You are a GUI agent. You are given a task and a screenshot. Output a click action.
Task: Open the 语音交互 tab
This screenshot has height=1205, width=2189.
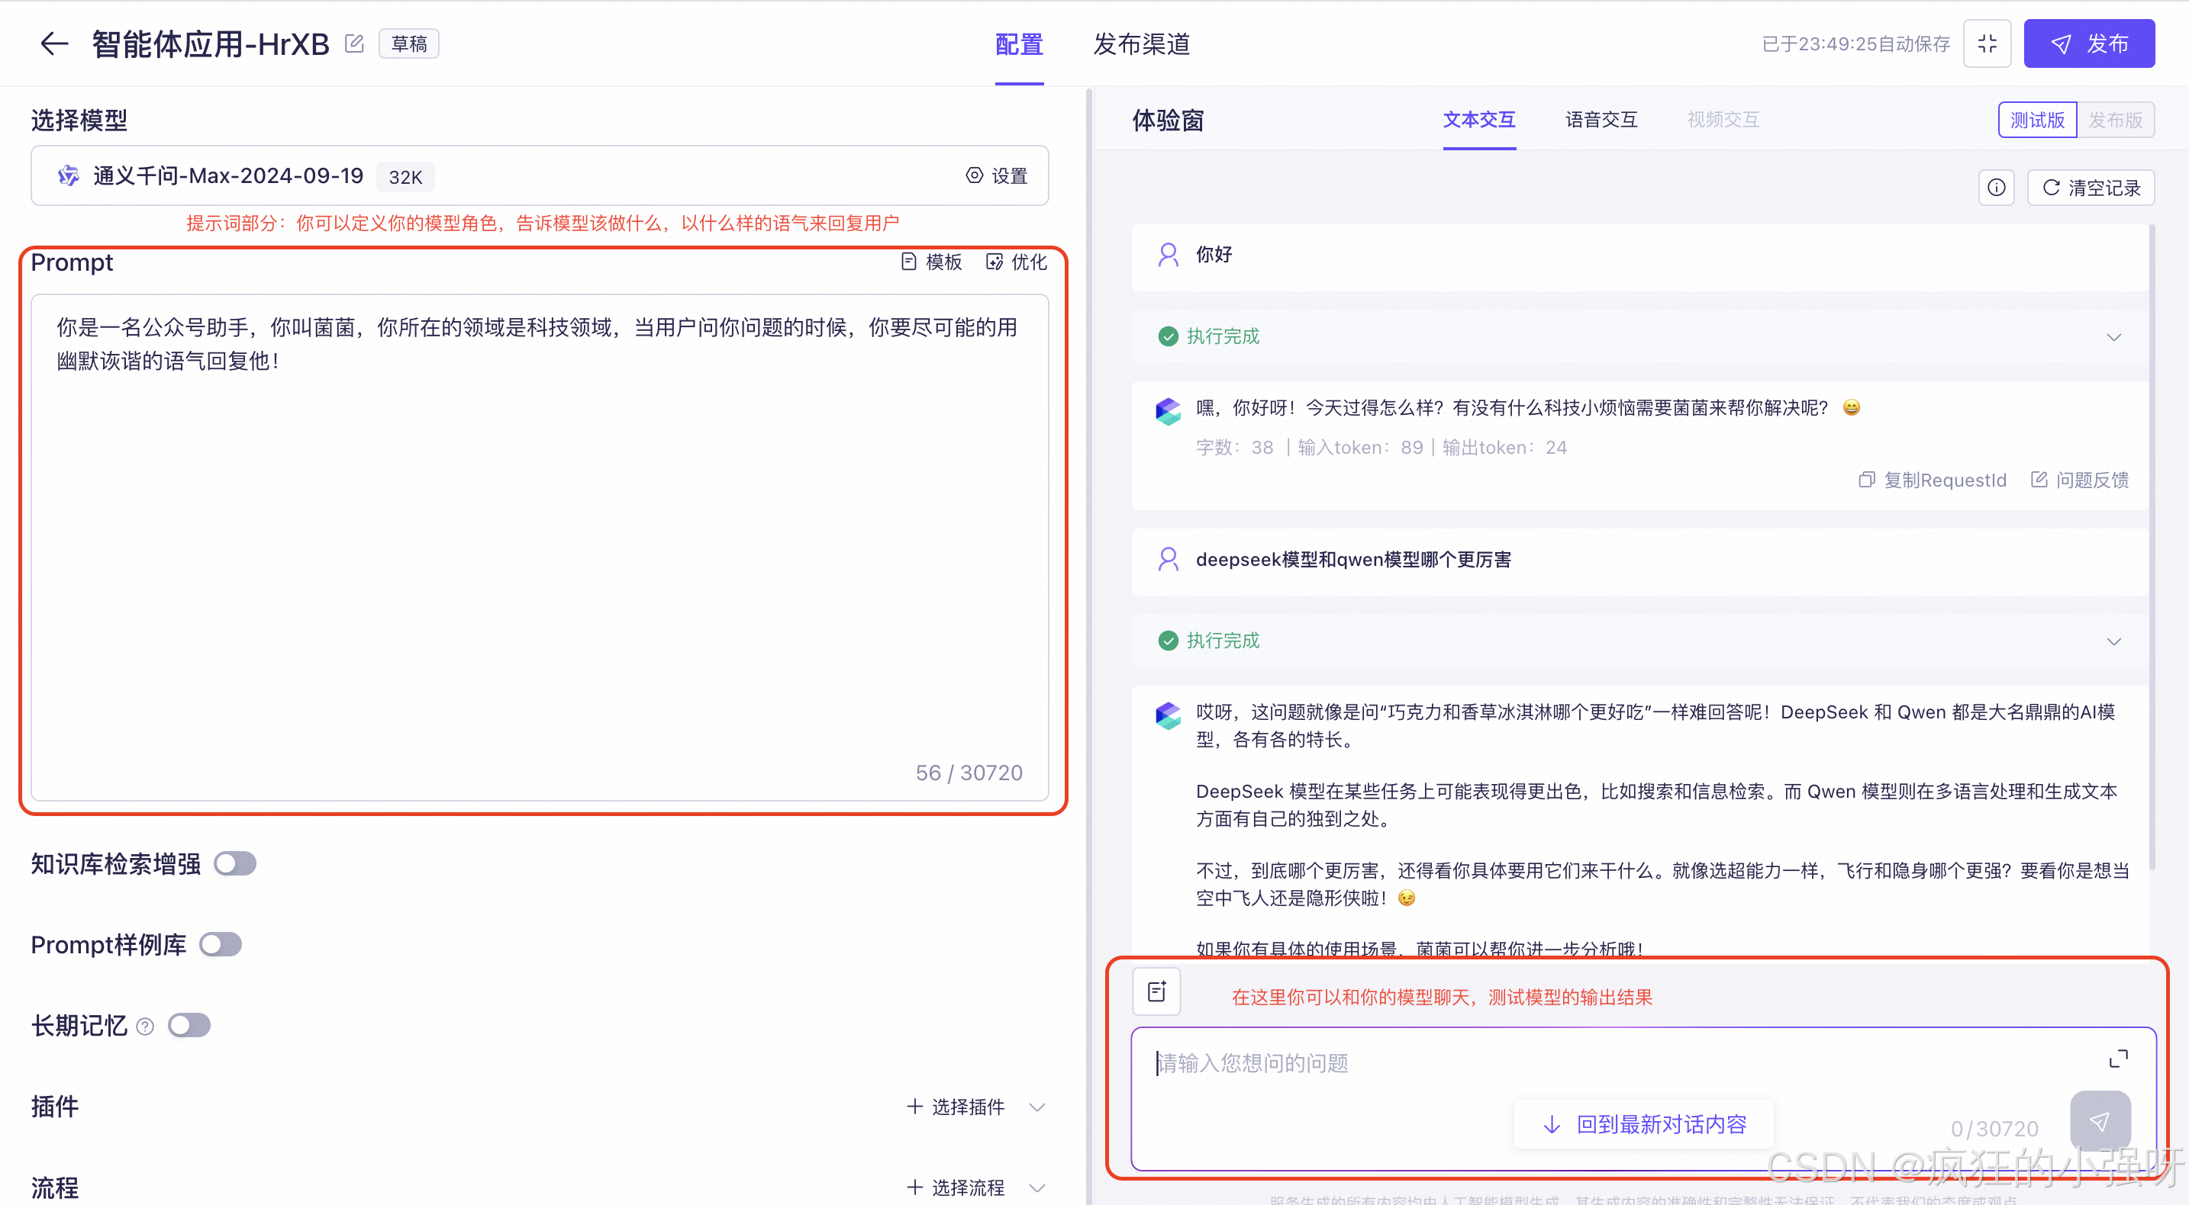pyautogui.click(x=1601, y=120)
